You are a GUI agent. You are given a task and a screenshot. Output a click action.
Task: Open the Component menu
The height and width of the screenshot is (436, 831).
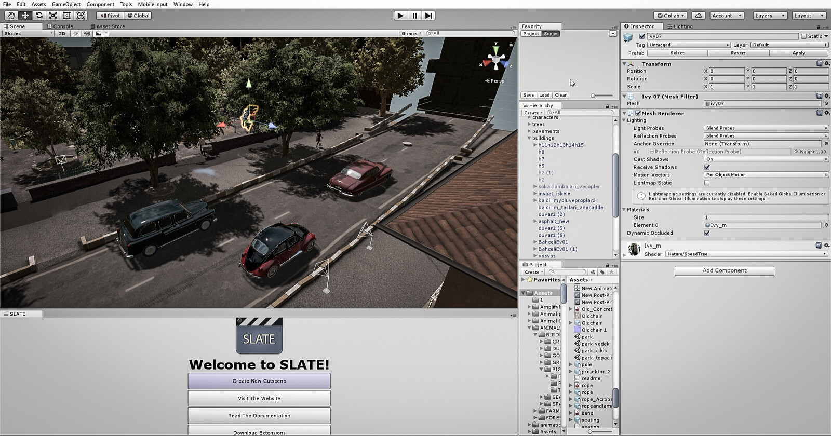(100, 4)
